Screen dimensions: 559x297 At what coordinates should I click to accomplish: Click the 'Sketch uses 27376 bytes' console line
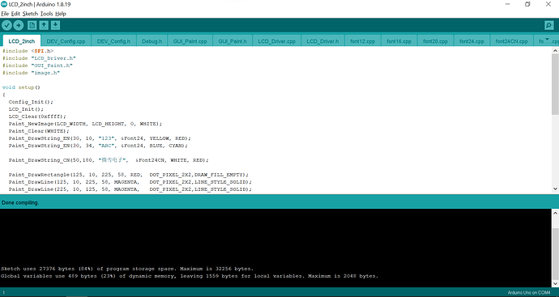[127, 269]
